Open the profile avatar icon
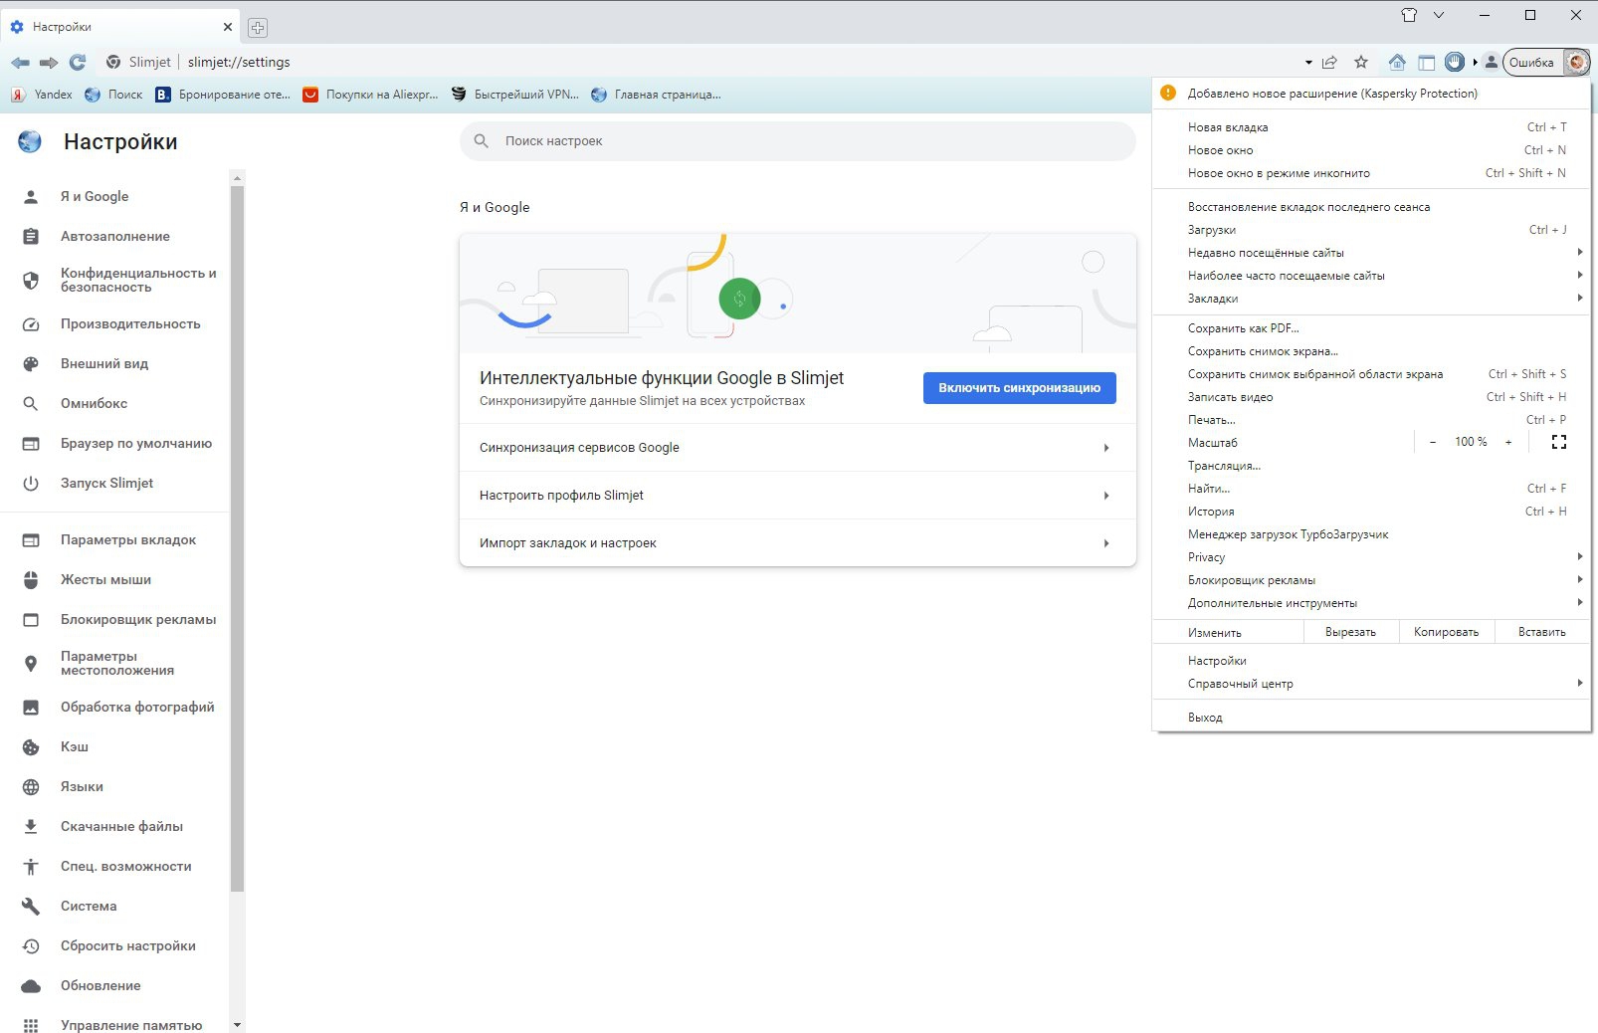The height and width of the screenshot is (1033, 1598). point(1491,62)
